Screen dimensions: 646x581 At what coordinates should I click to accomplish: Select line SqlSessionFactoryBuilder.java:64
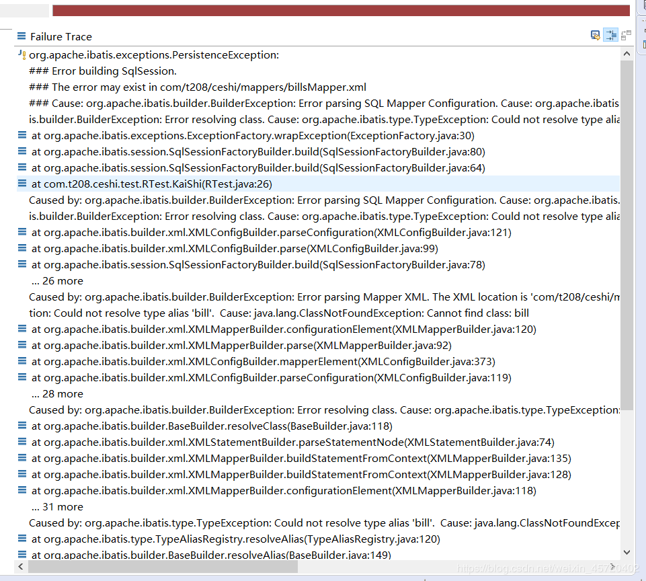(258, 167)
